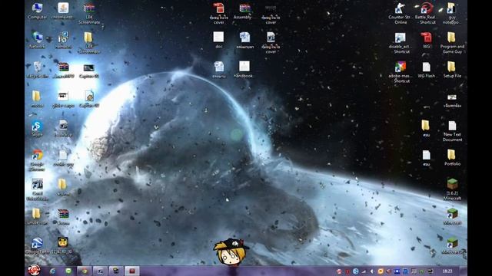
Task: Open the Recycle Bin desktop icon
Action: 38,70
